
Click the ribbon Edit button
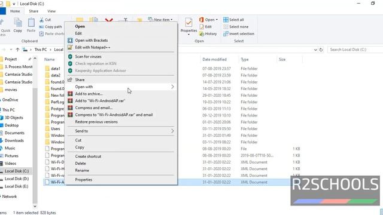pos(205,27)
